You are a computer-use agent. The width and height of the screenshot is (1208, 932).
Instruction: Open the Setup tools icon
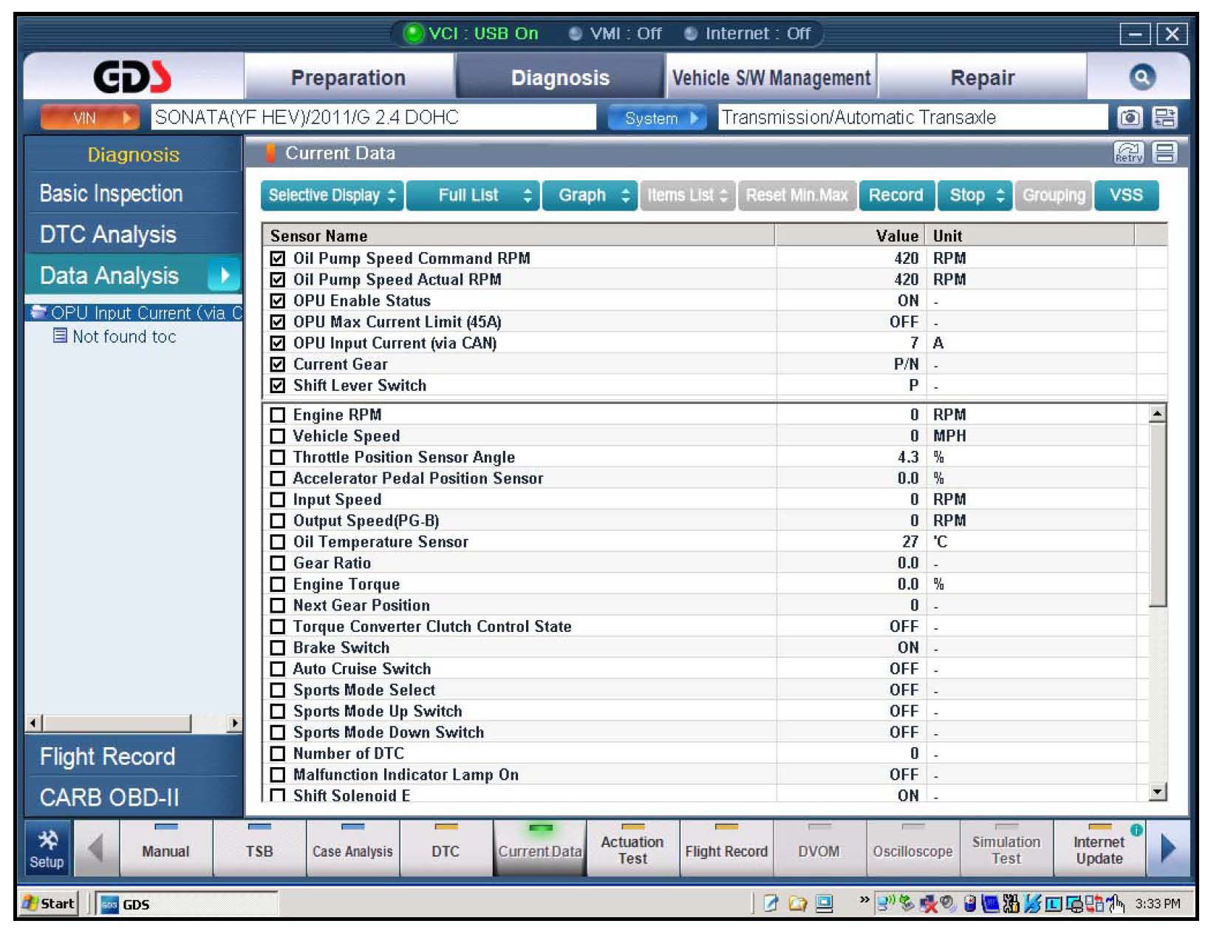(x=47, y=848)
